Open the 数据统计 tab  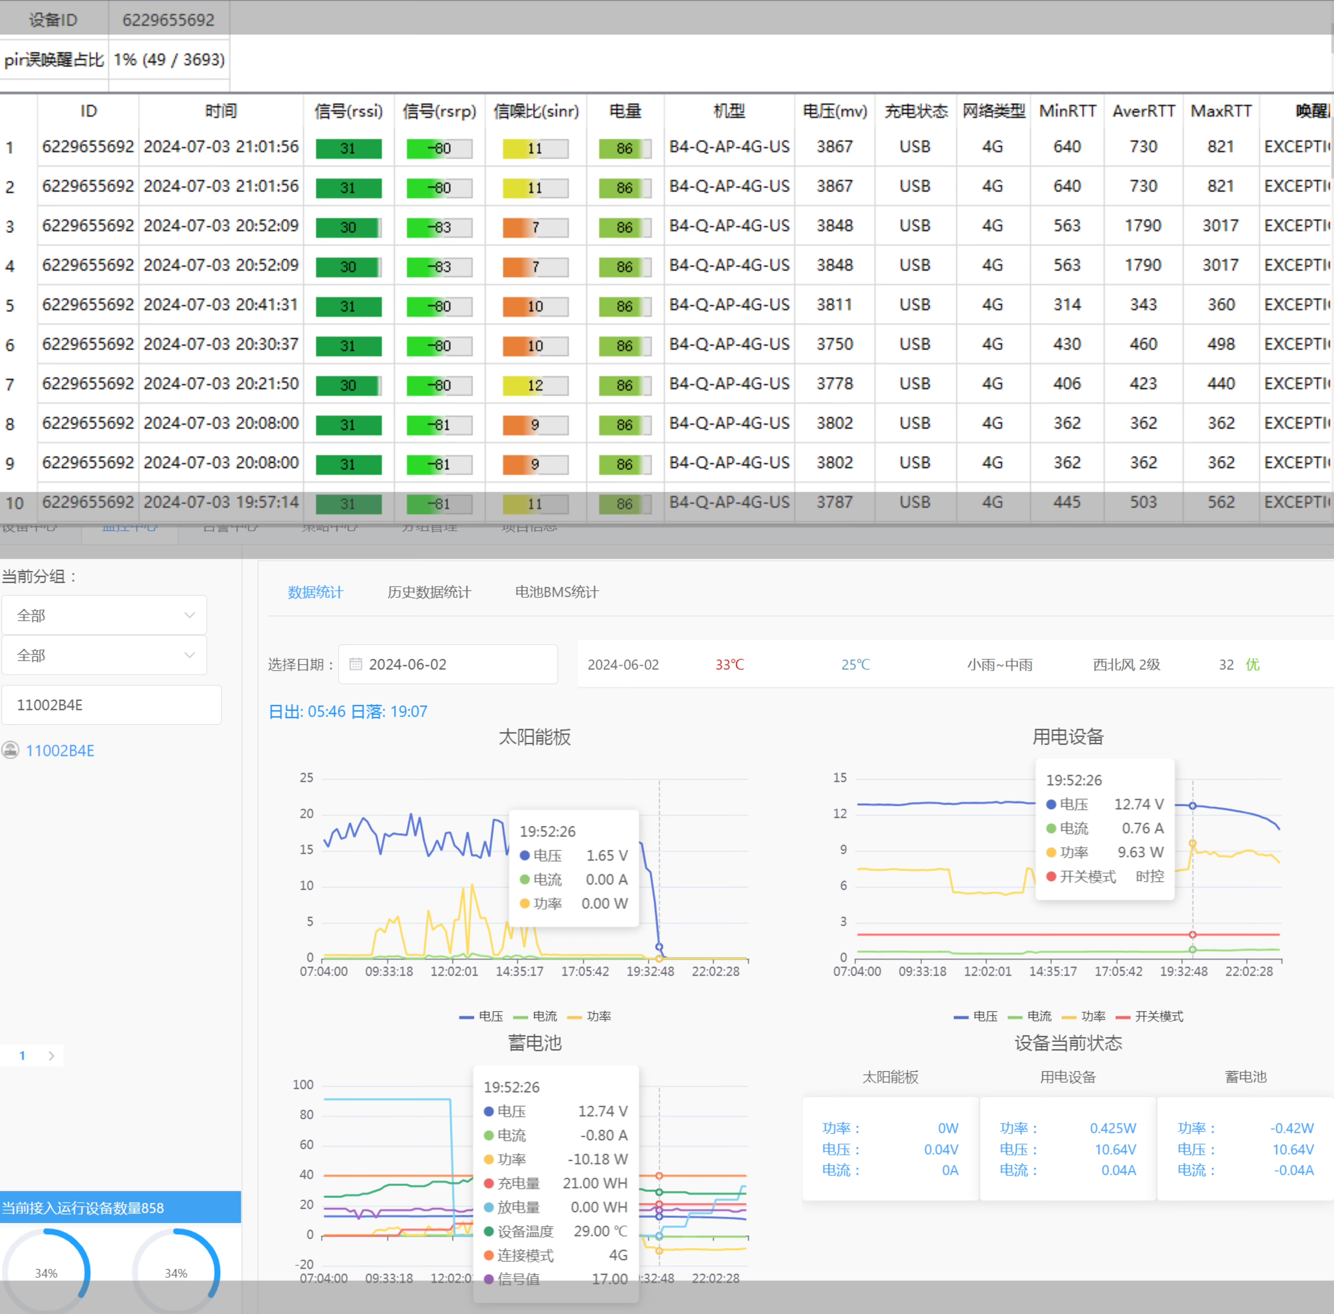(315, 592)
